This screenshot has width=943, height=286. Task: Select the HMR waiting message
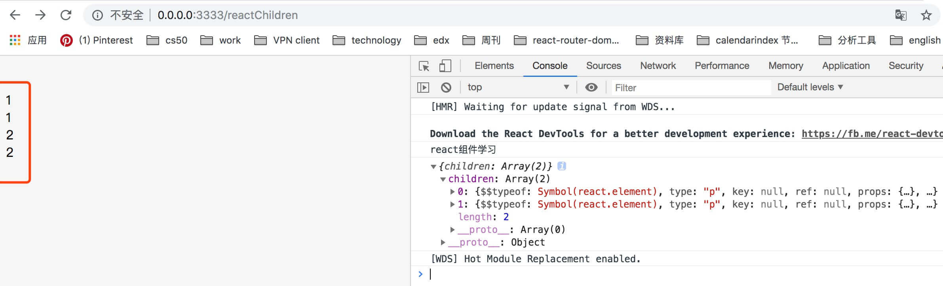(x=553, y=107)
